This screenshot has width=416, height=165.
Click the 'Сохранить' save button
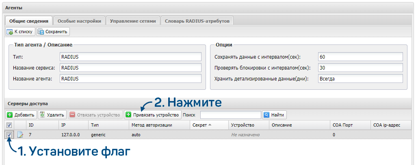click(x=53, y=32)
